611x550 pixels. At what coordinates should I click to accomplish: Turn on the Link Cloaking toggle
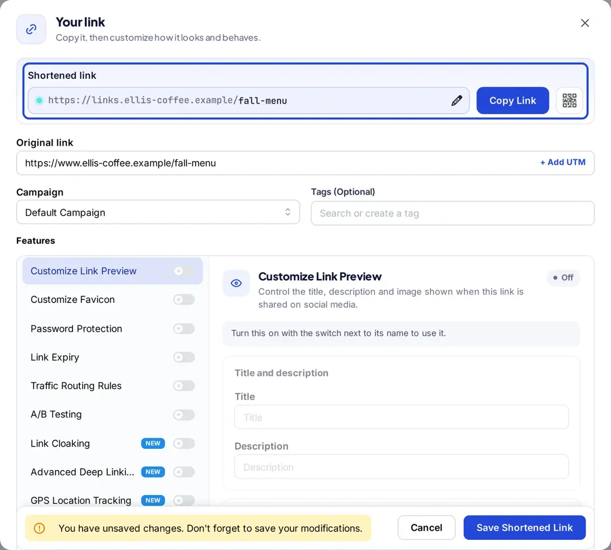(x=184, y=443)
